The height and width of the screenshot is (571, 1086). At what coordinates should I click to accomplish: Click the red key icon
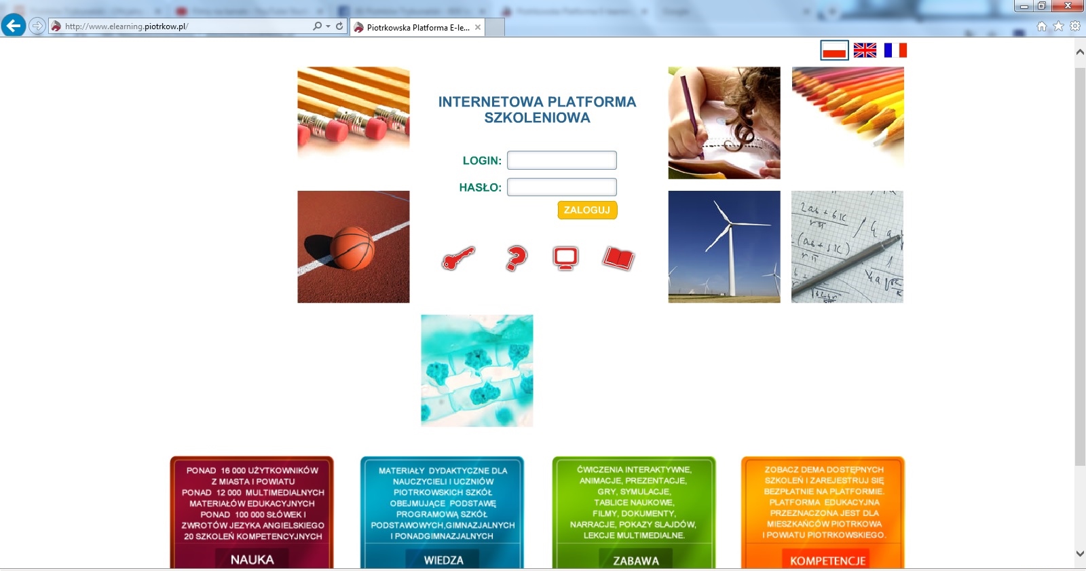[x=458, y=259]
